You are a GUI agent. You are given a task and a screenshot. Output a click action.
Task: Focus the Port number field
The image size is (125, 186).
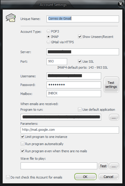click(x=57, y=62)
